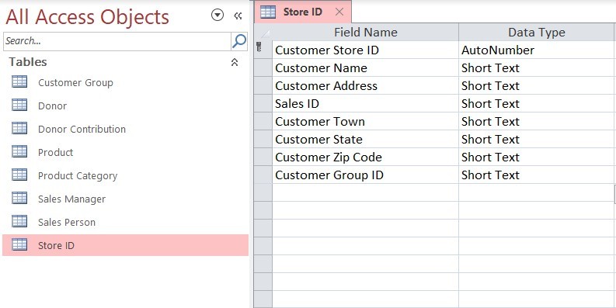Click the Store ID tab's table icon
Image resolution: width=616 pixels, height=308 pixels.
click(268, 12)
